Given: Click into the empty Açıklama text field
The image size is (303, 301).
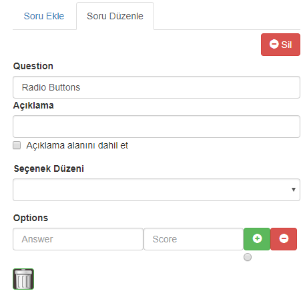Looking at the screenshot, I should (x=156, y=127).
